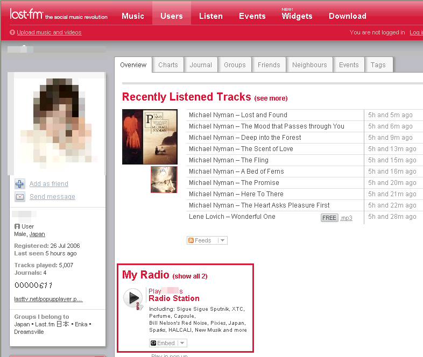423x357 pixels.
Task: Switch to the Friends tab
Action: coord(269,65)
